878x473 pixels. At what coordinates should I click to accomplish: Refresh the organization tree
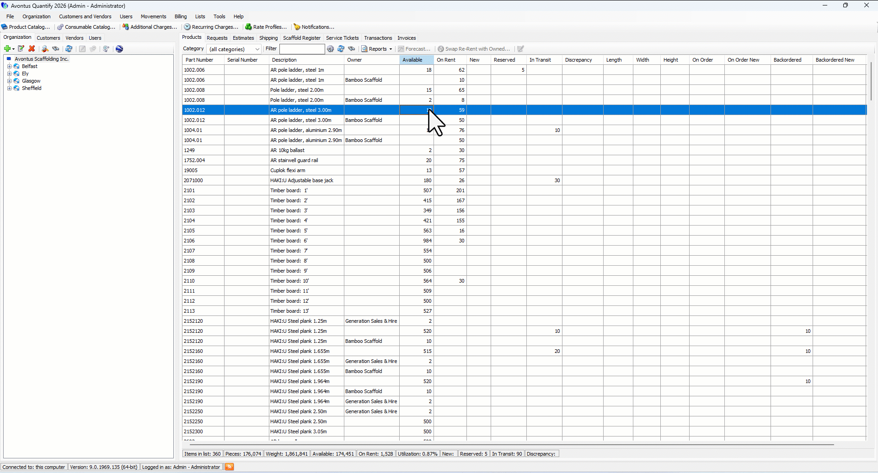click(69, 49)
